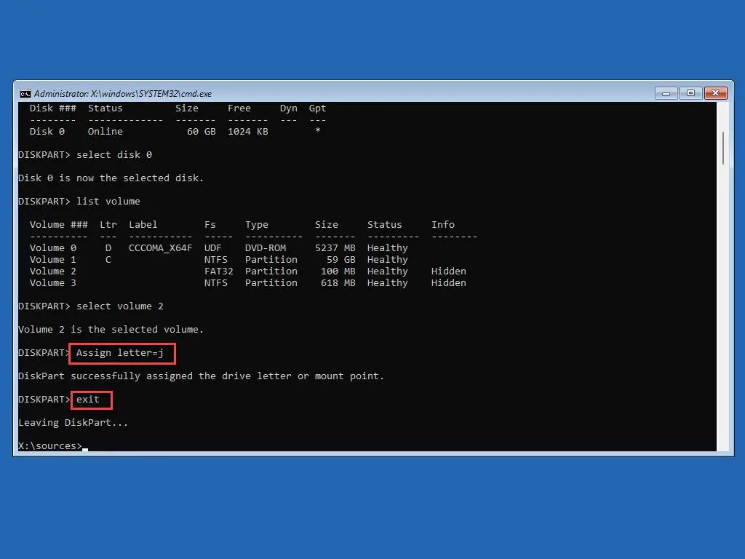Select the Volume 1 NTFS row
The image size is (745, 559).
[218, 259]
